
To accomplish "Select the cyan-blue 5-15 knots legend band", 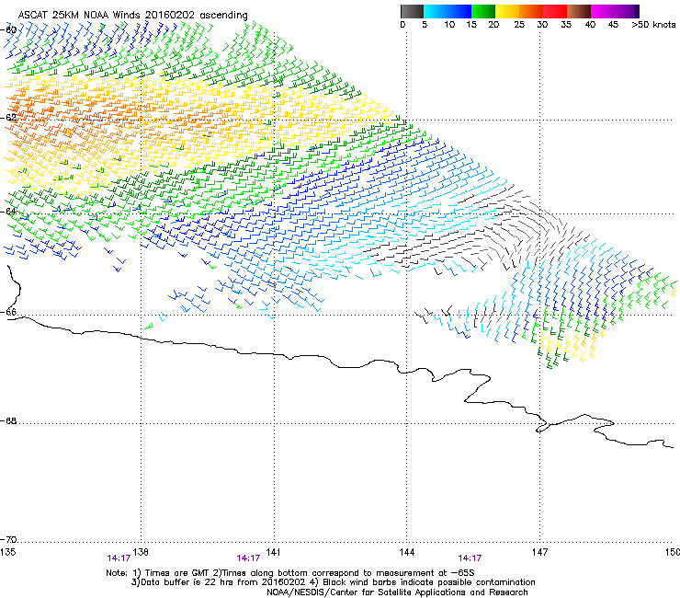I will (448, 11).
